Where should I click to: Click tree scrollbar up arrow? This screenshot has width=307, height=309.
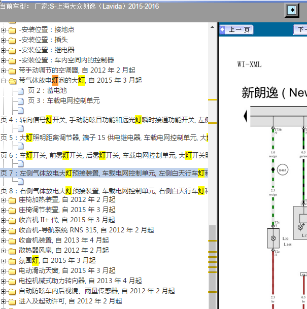(212, 27)
